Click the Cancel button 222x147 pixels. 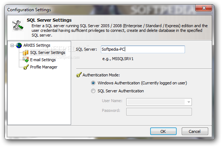click(x=195, y=131)
